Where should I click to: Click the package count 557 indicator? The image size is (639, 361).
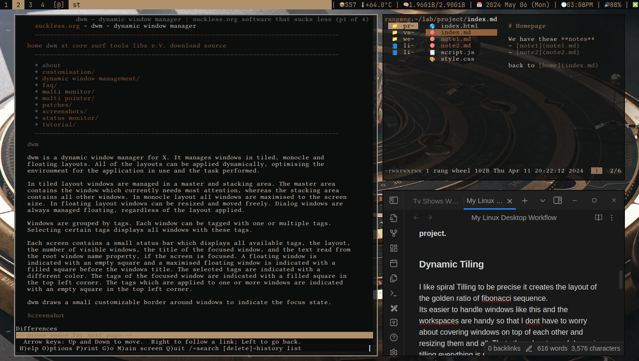pyautogui.click(x=348, y=5)
